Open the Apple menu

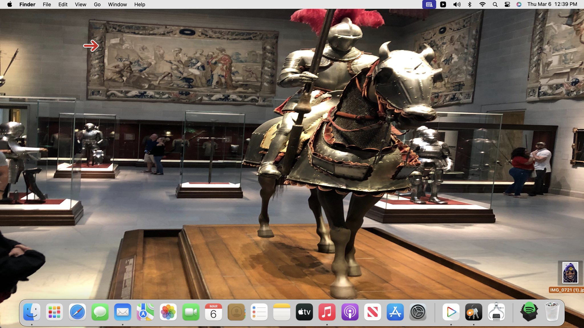tap(9, 4)
